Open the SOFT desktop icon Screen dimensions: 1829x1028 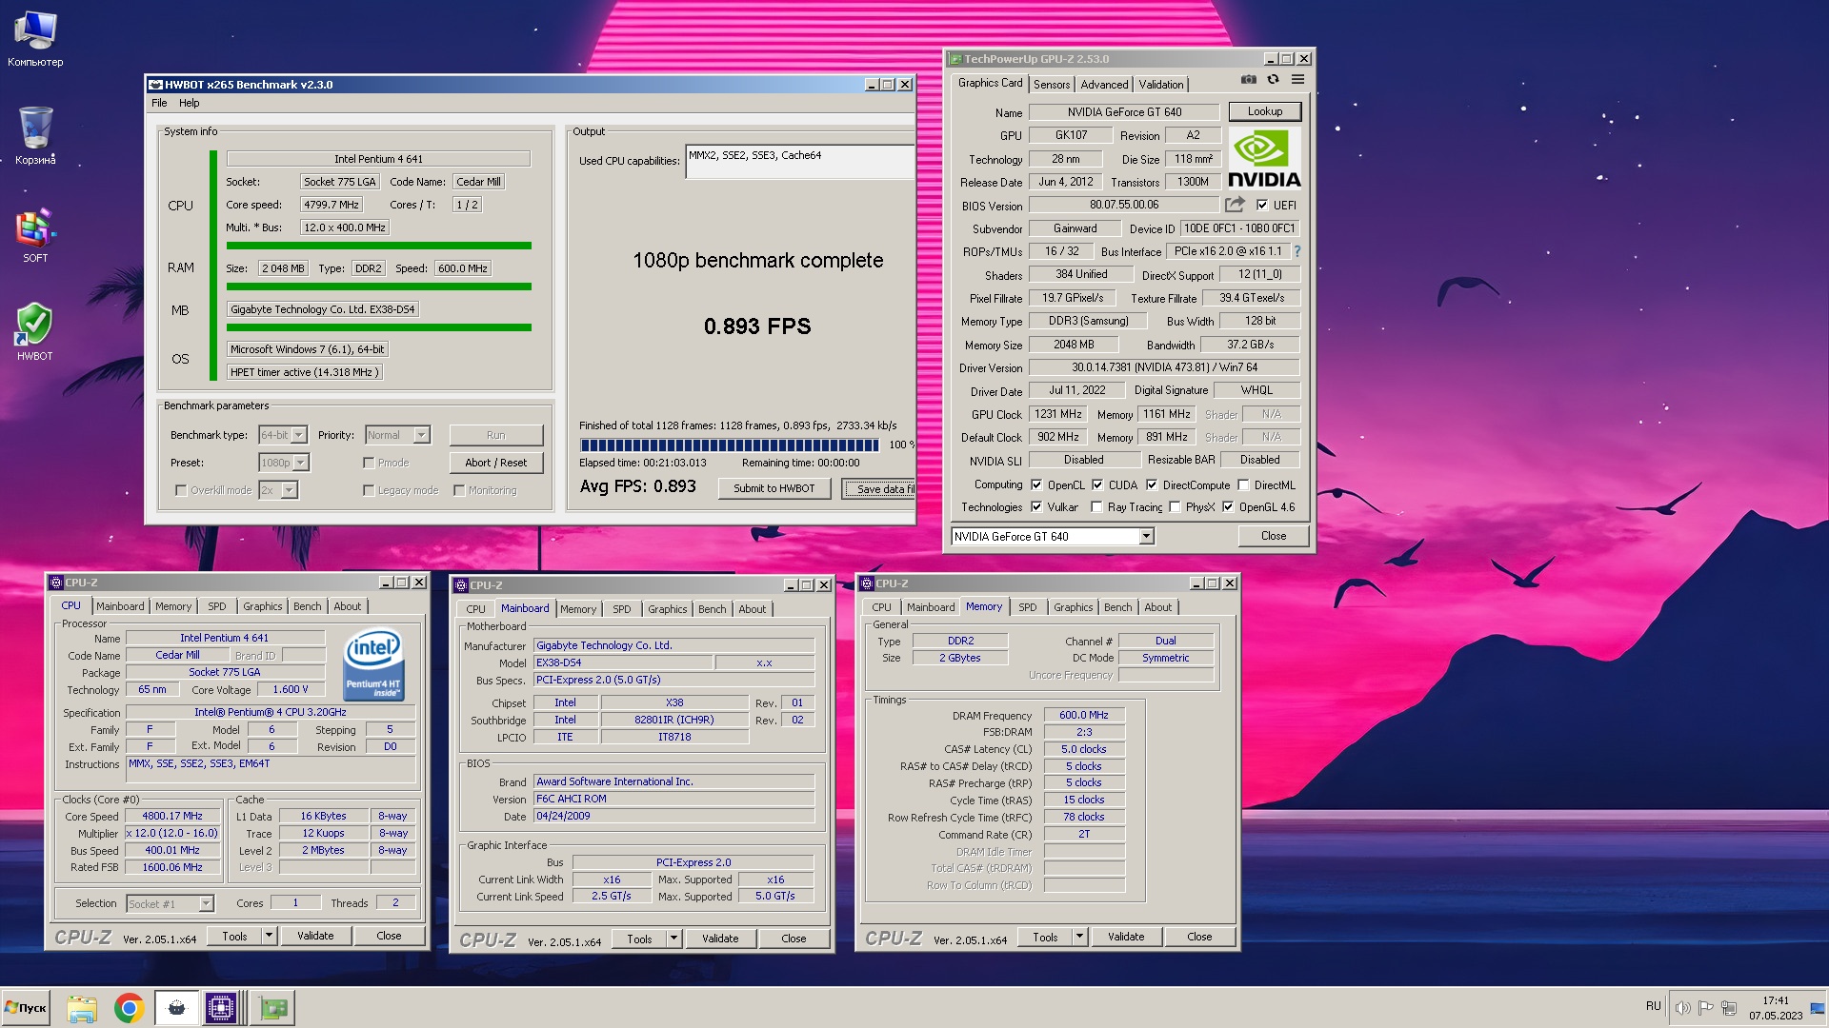[35, 236]
